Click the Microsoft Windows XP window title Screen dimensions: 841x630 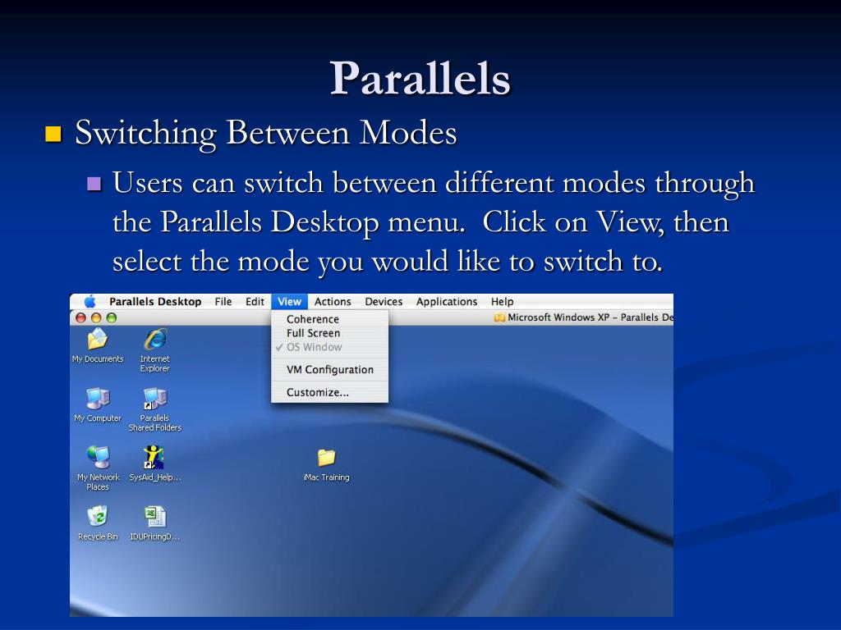coord(590,317)
